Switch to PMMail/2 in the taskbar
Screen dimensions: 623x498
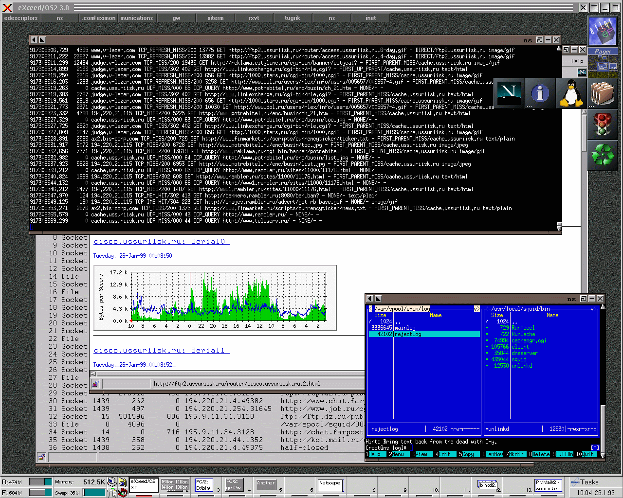[549, 485]
